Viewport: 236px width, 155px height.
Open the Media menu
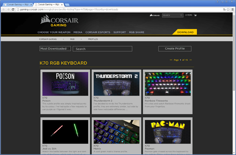click(78, 32)
